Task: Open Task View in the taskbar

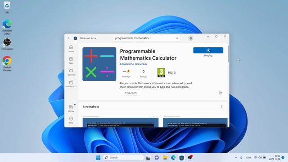Action: [148, 157]
